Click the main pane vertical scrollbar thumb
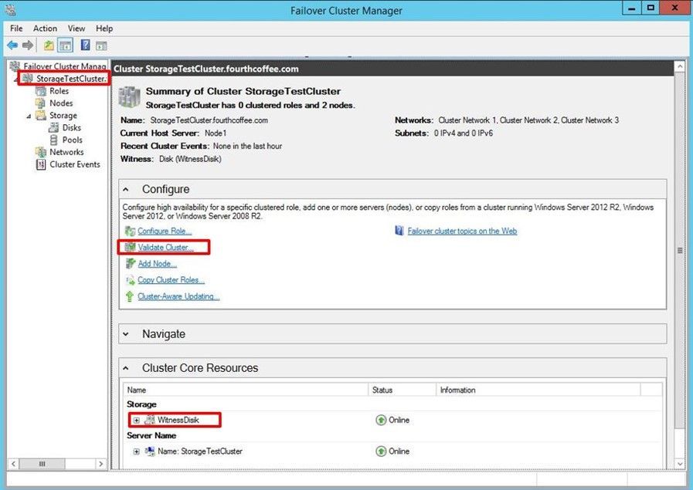Image resolution: width=693 pixels, height=490 pixels. point(680,251)
